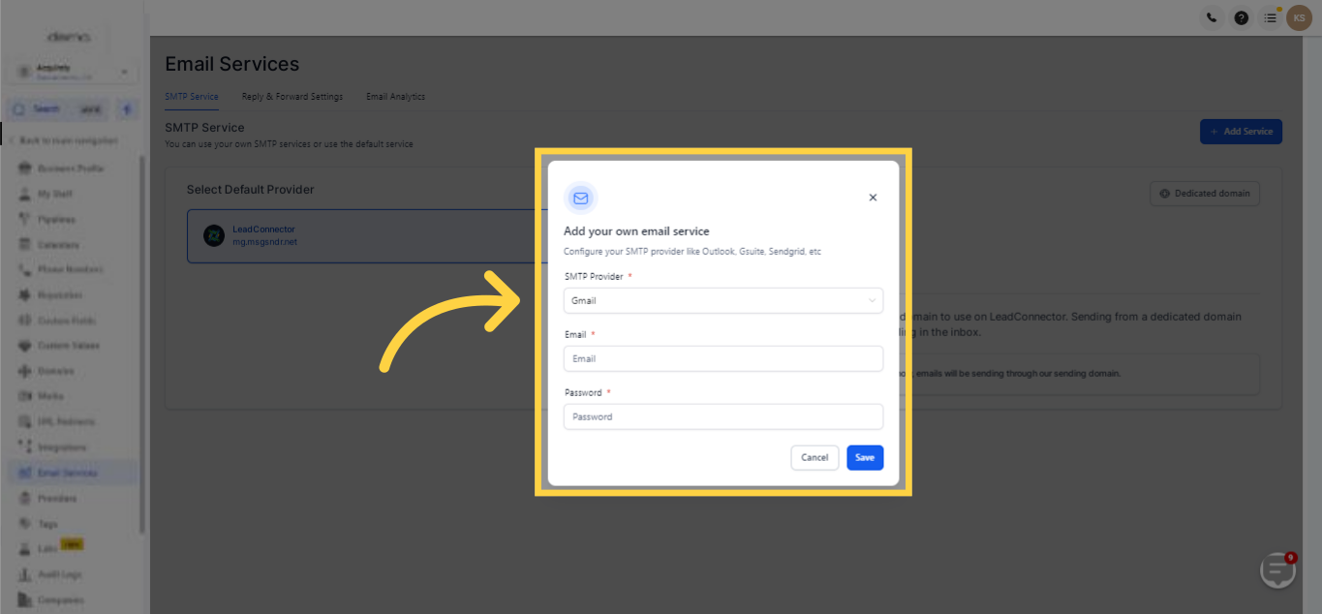
Task: Click the sidebar Search box
Action: [59, 109]
